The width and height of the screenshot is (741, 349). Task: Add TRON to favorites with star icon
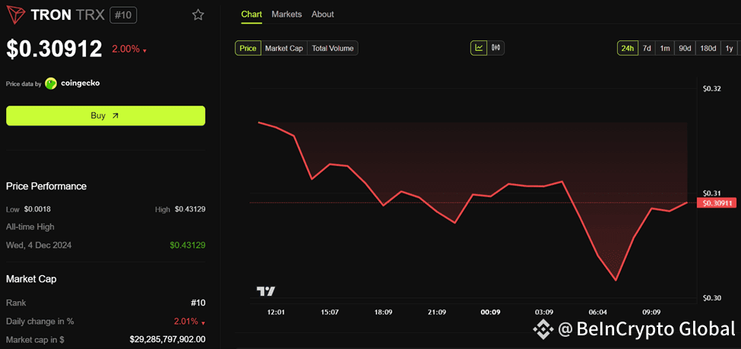[x=198, y=15]
